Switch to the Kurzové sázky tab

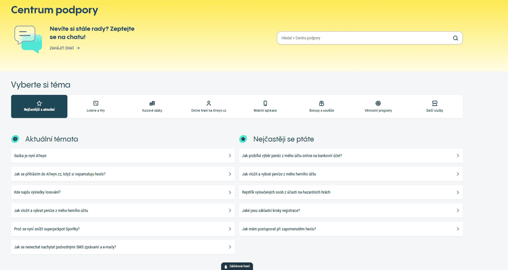point(152,106)
